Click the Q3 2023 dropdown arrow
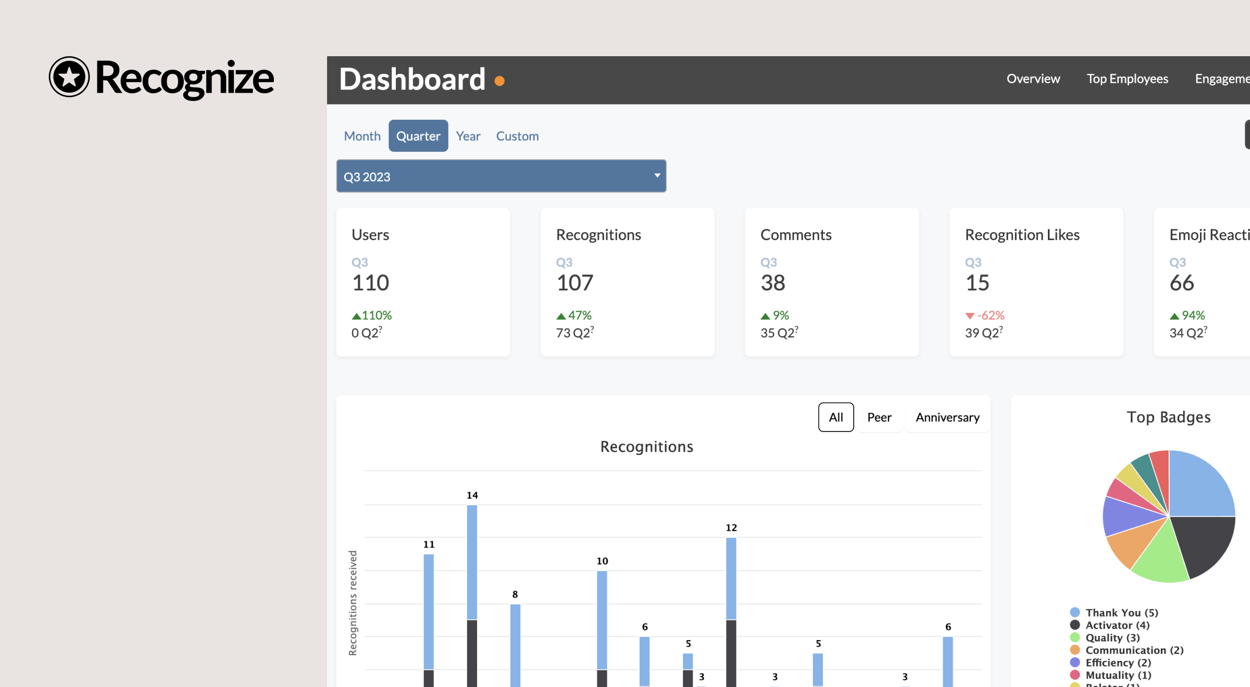Viewport: 1250px width, 687px height. point(657,175)
